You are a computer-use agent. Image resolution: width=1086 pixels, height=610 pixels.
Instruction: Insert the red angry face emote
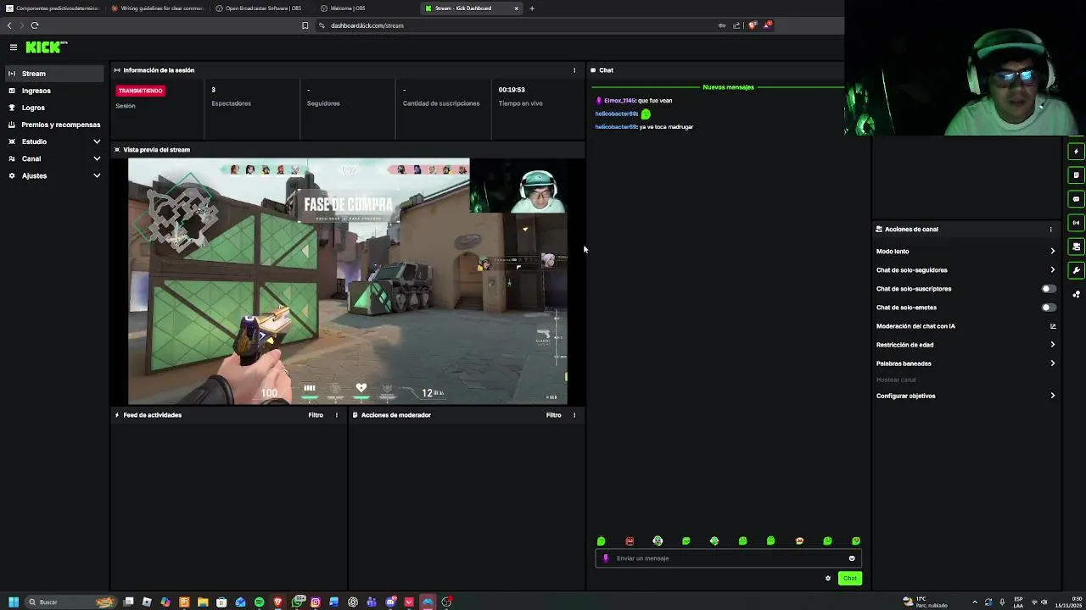point(630,541)
